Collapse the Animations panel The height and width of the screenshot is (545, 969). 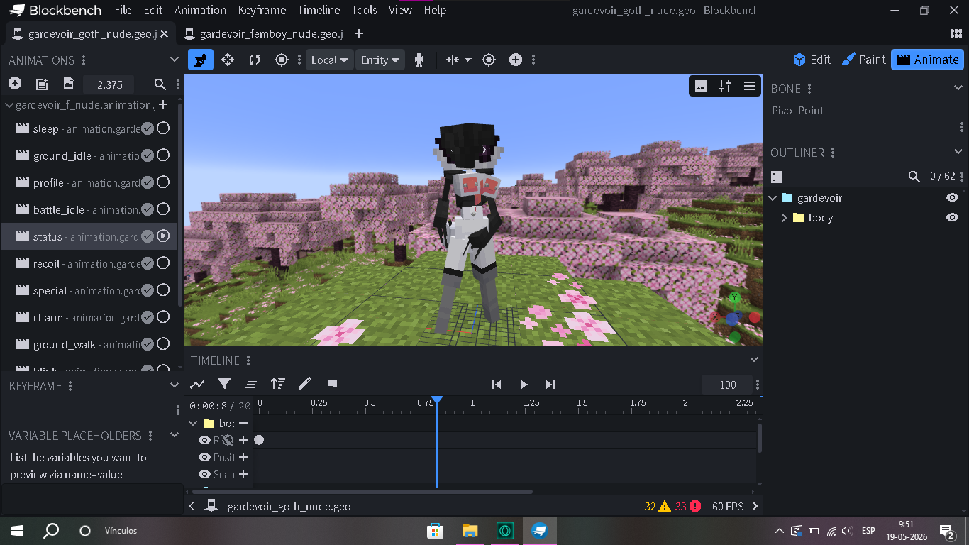point(175,60)
